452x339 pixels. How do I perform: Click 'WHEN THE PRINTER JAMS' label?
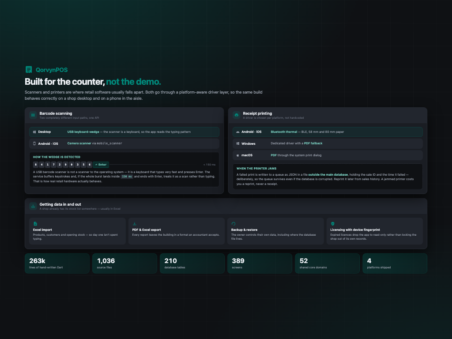(256, 168)
